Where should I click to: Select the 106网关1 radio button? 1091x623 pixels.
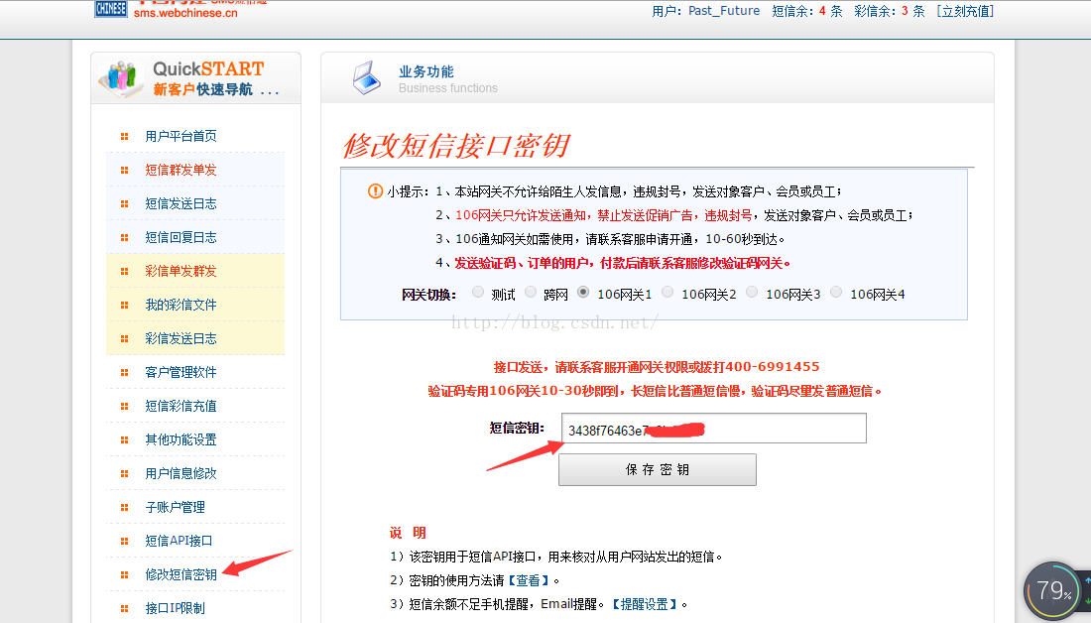(584, 293)
